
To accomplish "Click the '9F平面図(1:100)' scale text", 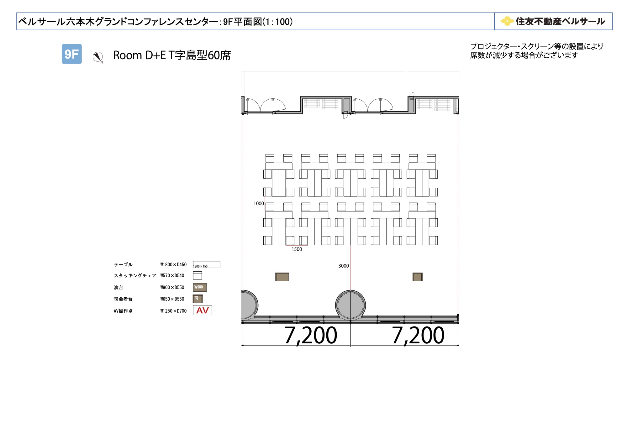I will pyautogui.click(x=258, y=22).
